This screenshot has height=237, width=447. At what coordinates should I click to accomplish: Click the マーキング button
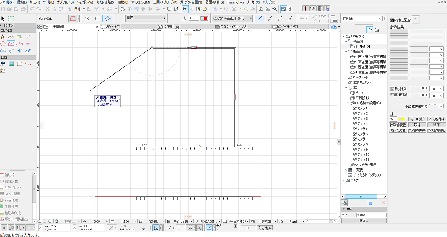416,119
